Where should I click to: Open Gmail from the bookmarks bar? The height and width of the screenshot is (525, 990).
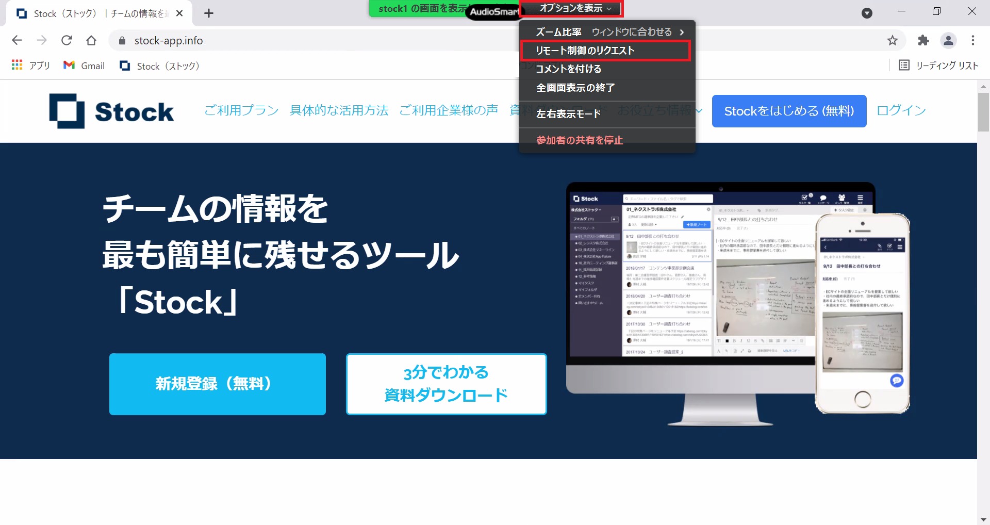(x=84, y=65)
